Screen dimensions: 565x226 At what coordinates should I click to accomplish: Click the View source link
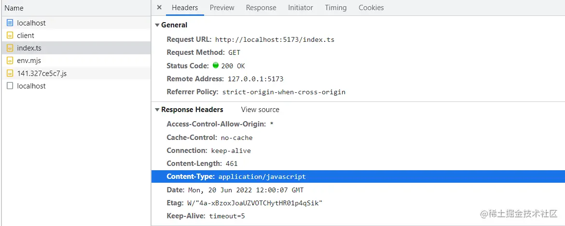coord(260,110)
